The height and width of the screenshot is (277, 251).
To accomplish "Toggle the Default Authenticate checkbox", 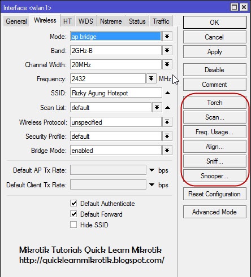I will pyautogui.click(x=73, y=203).
